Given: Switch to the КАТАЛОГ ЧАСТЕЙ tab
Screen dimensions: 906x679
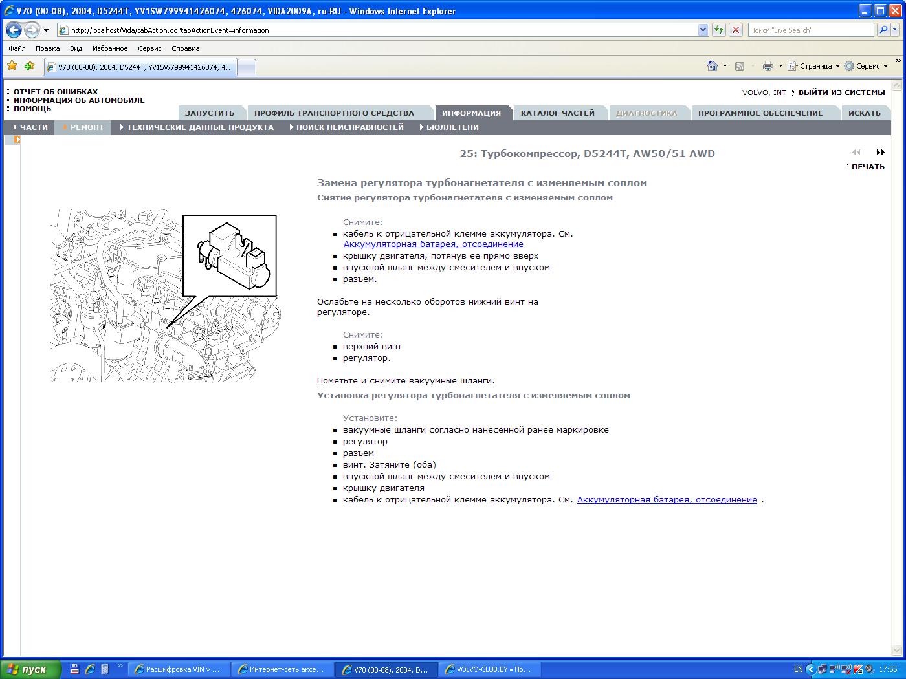Looking at the screenshot, I should pos(557,113).
